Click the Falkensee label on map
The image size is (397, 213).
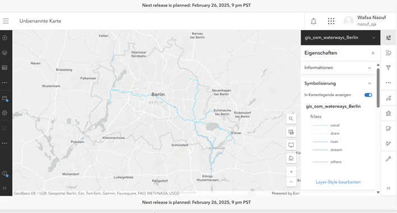(x=88, y=78)
